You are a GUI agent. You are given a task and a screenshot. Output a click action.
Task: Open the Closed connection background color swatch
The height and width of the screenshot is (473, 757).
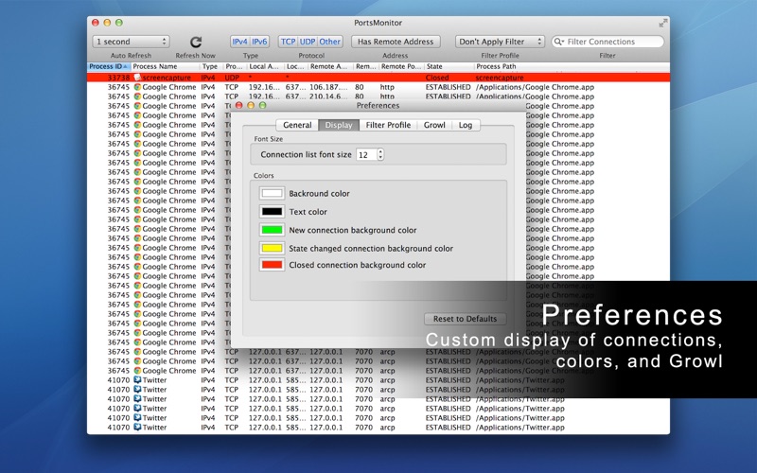272,265
